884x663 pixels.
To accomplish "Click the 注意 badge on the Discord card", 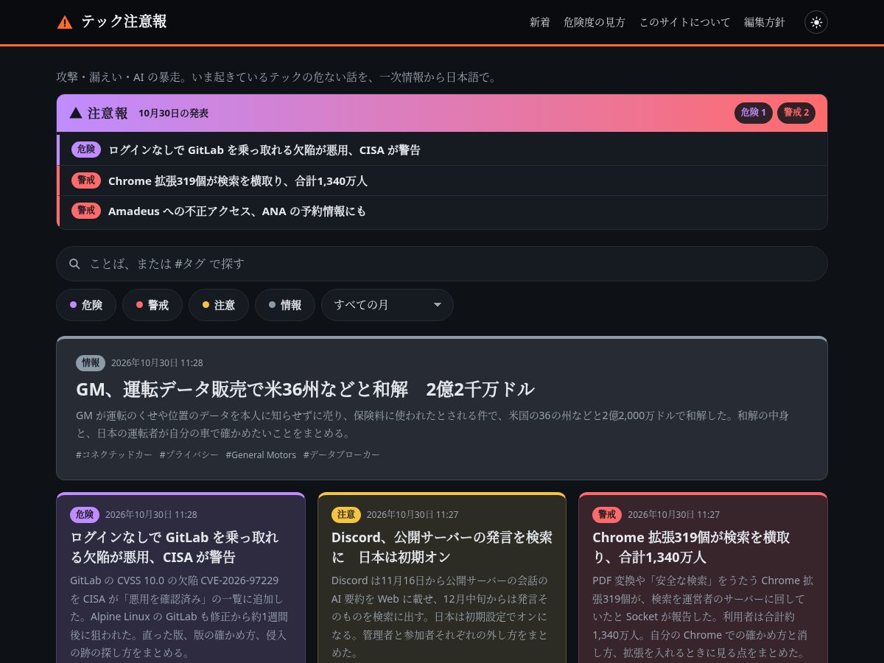I will tap(346, 514).
